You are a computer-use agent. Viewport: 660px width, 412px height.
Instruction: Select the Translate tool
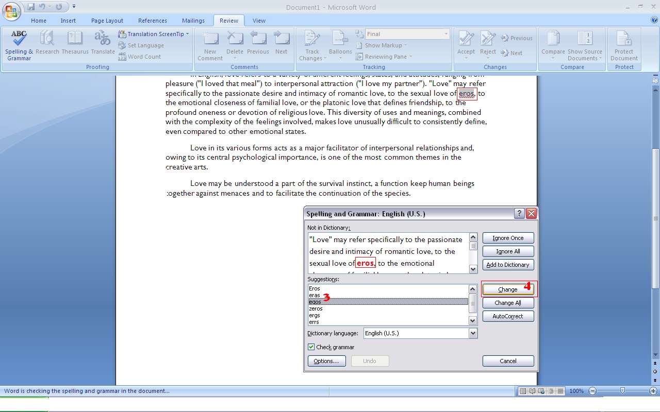click(103, 45)
